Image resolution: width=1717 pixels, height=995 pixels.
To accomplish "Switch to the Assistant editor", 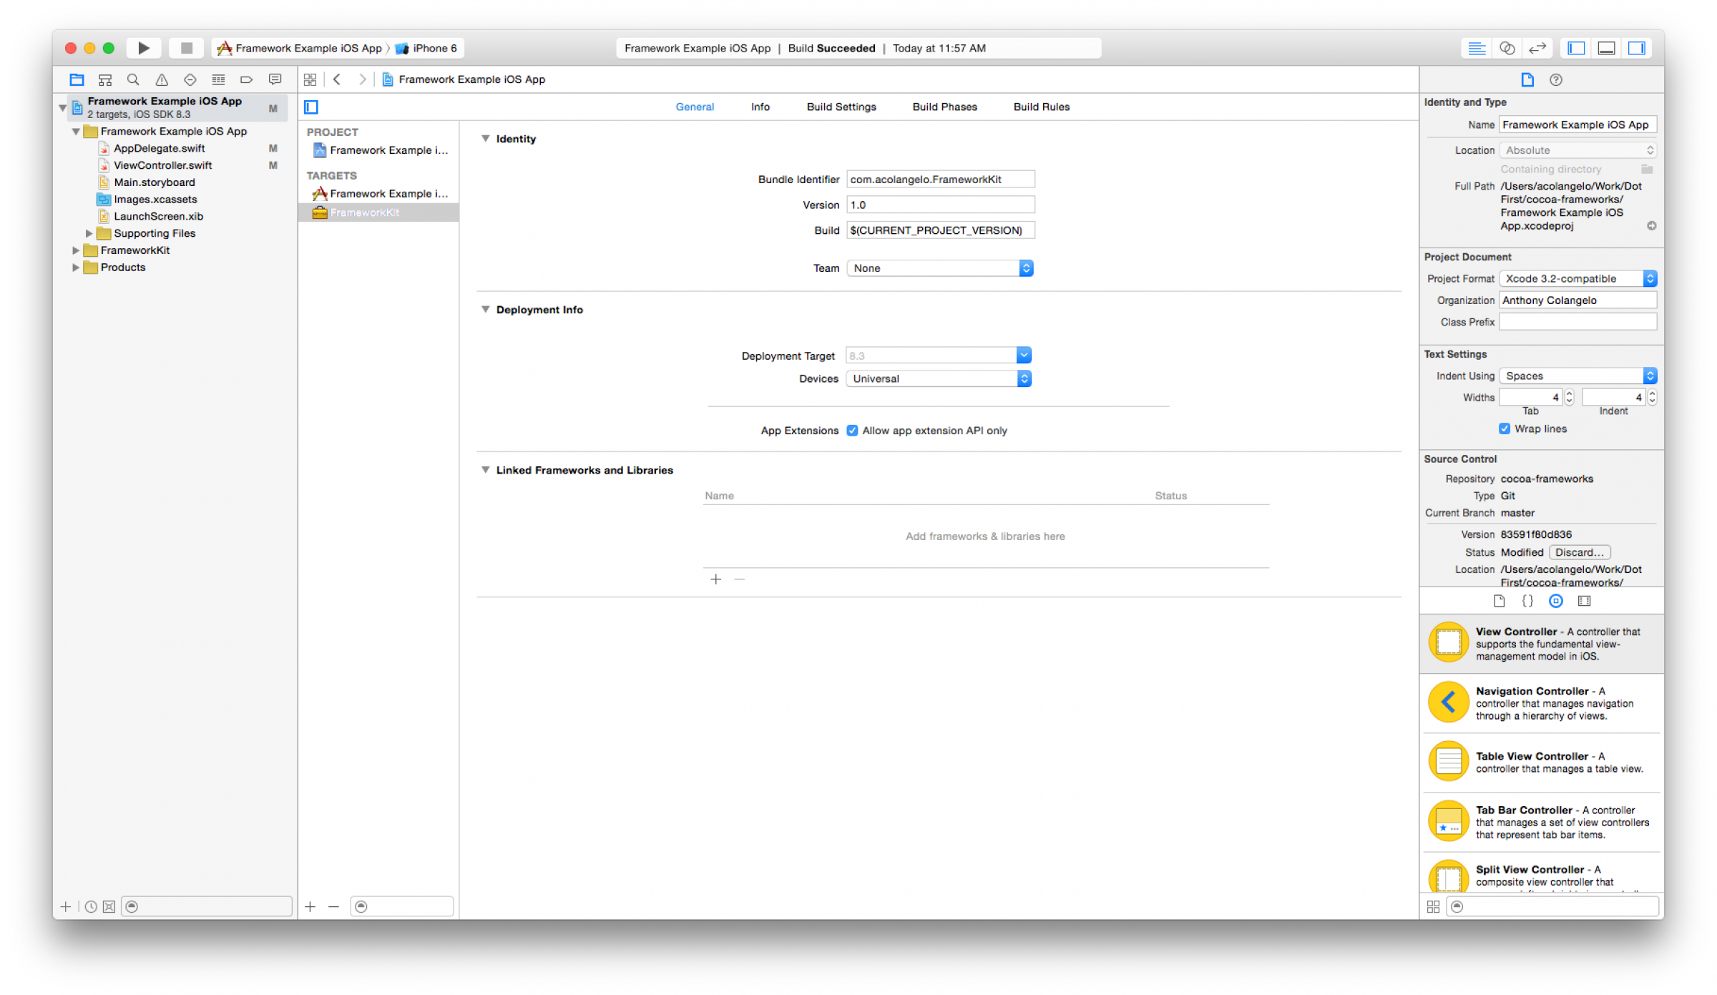I will pos(1507,48).
